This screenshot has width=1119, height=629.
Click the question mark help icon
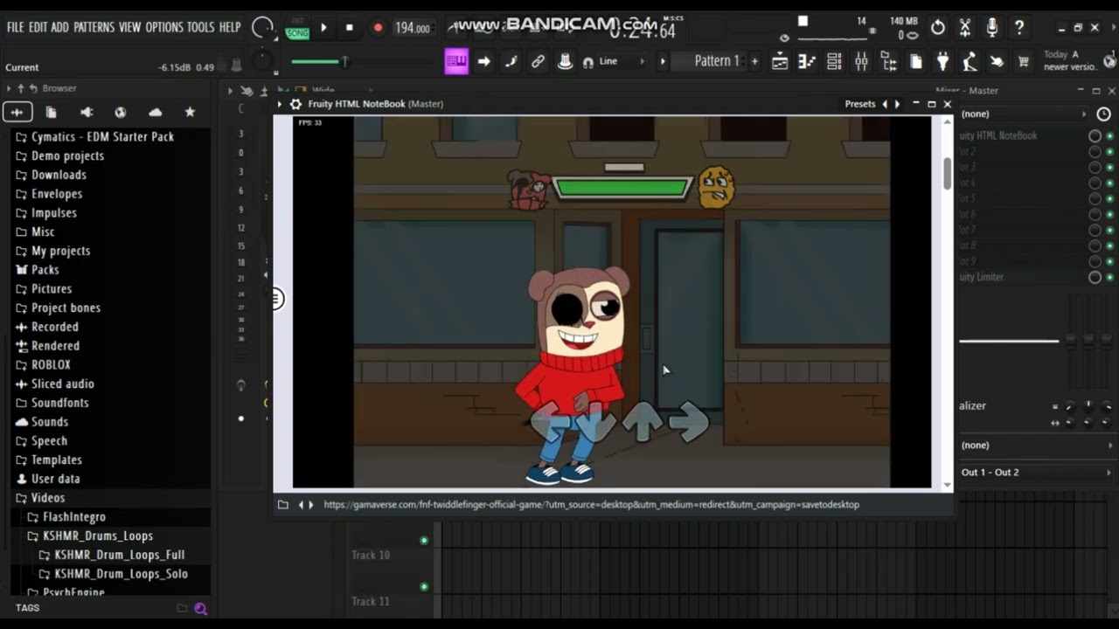tap(1019, 28)
